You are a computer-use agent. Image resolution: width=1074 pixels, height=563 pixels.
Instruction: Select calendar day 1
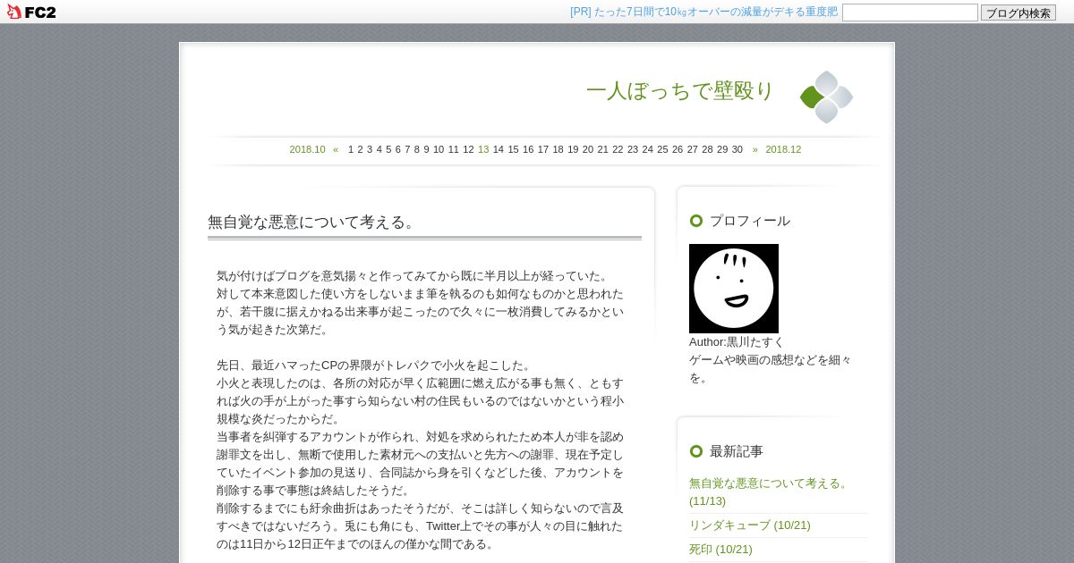351,149
